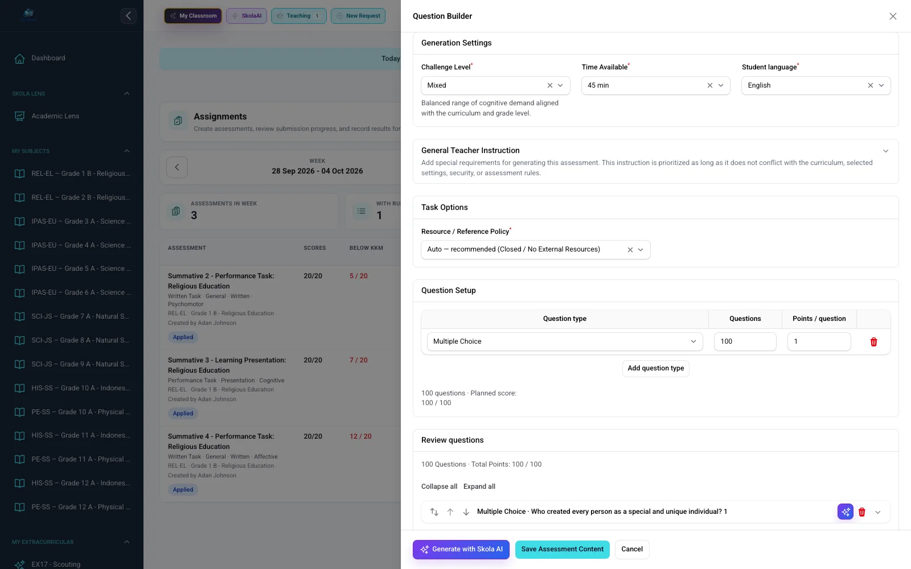This screenshot has width=911, height=569.
Task: Cancel the Question Builder
Action: 632,550
